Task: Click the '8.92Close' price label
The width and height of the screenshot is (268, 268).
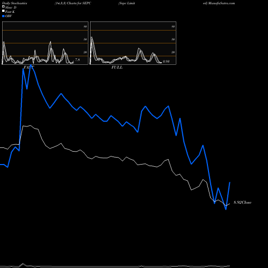Action: (242, 203)
